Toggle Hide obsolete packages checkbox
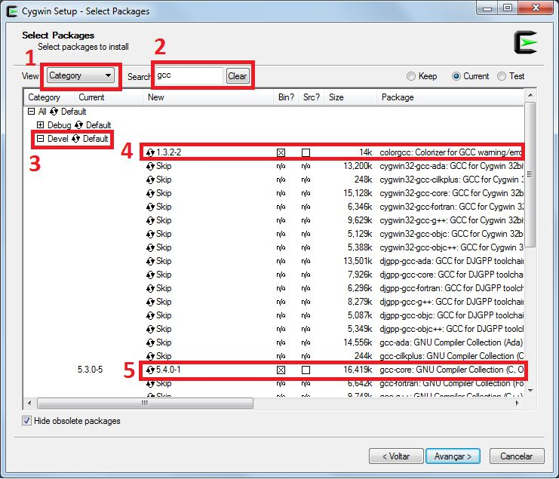The image size is (559, 479). click(x=26, y=421)
